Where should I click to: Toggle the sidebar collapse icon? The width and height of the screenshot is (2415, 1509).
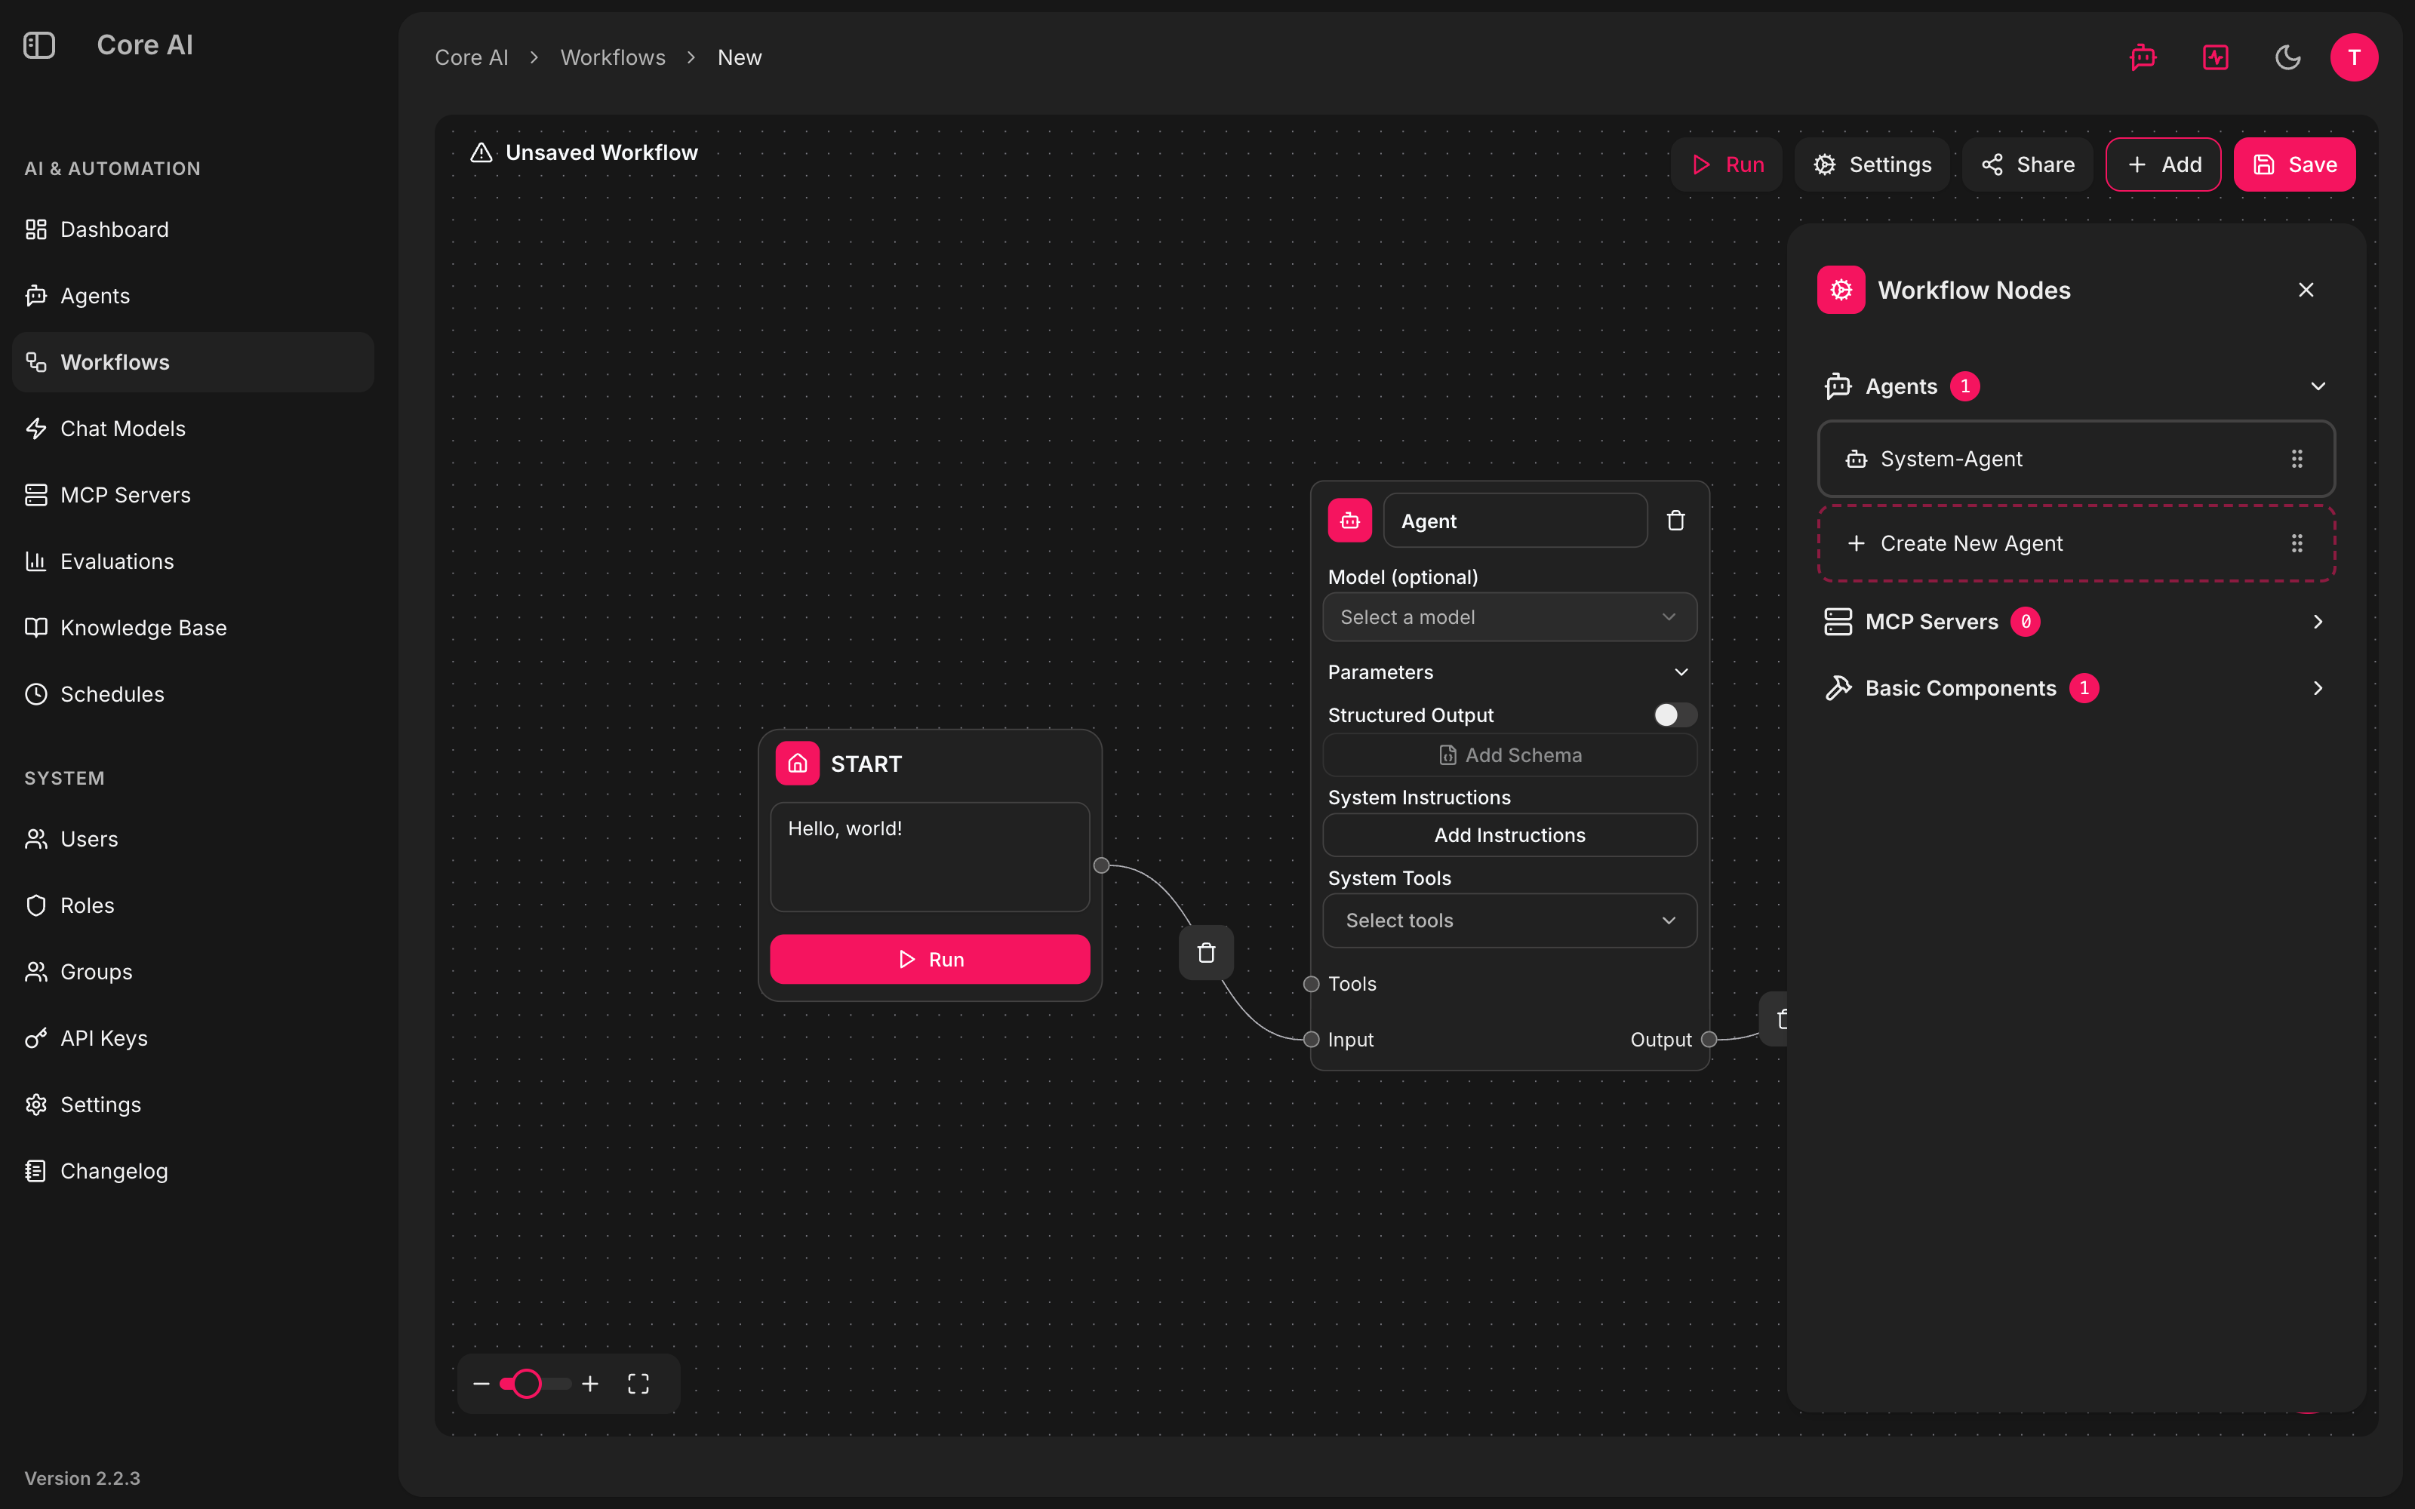click(39, 45)
